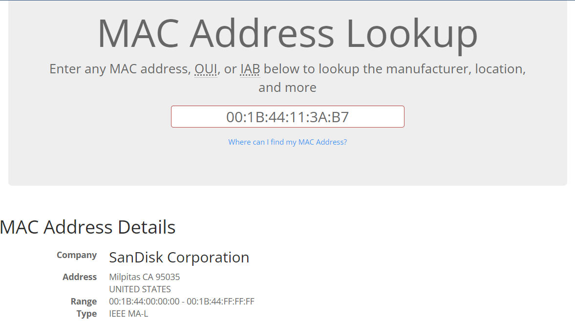Click the SanDisk Corporation company name
Image resolution: width=575 pixels, height=325 pixels.
point(179,258)
